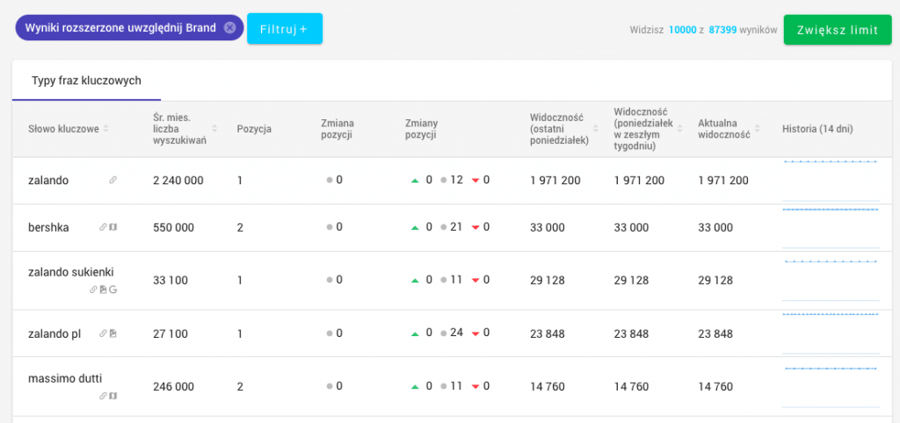
Task: Sort by Śr. mies. liczba wyszukiwań arrows
Action: [214, 129]
